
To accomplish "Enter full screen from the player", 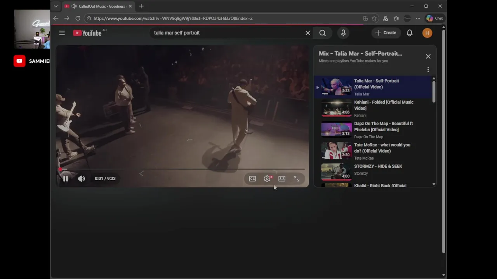I will [296, 179].
